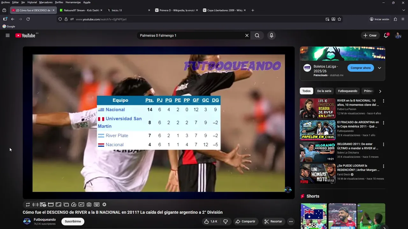Open the video filters sparkle icon
The width and height of the screenshot is (408, 229).
pos(81,205)
